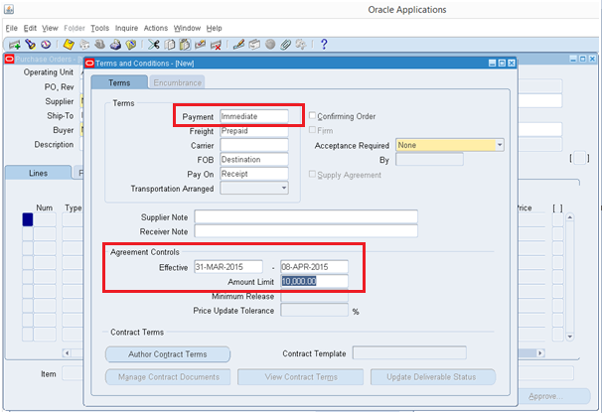Click the Delete Record red-X icon
The height and width of the screenshot is (413, 602).
tap(216, 45)
